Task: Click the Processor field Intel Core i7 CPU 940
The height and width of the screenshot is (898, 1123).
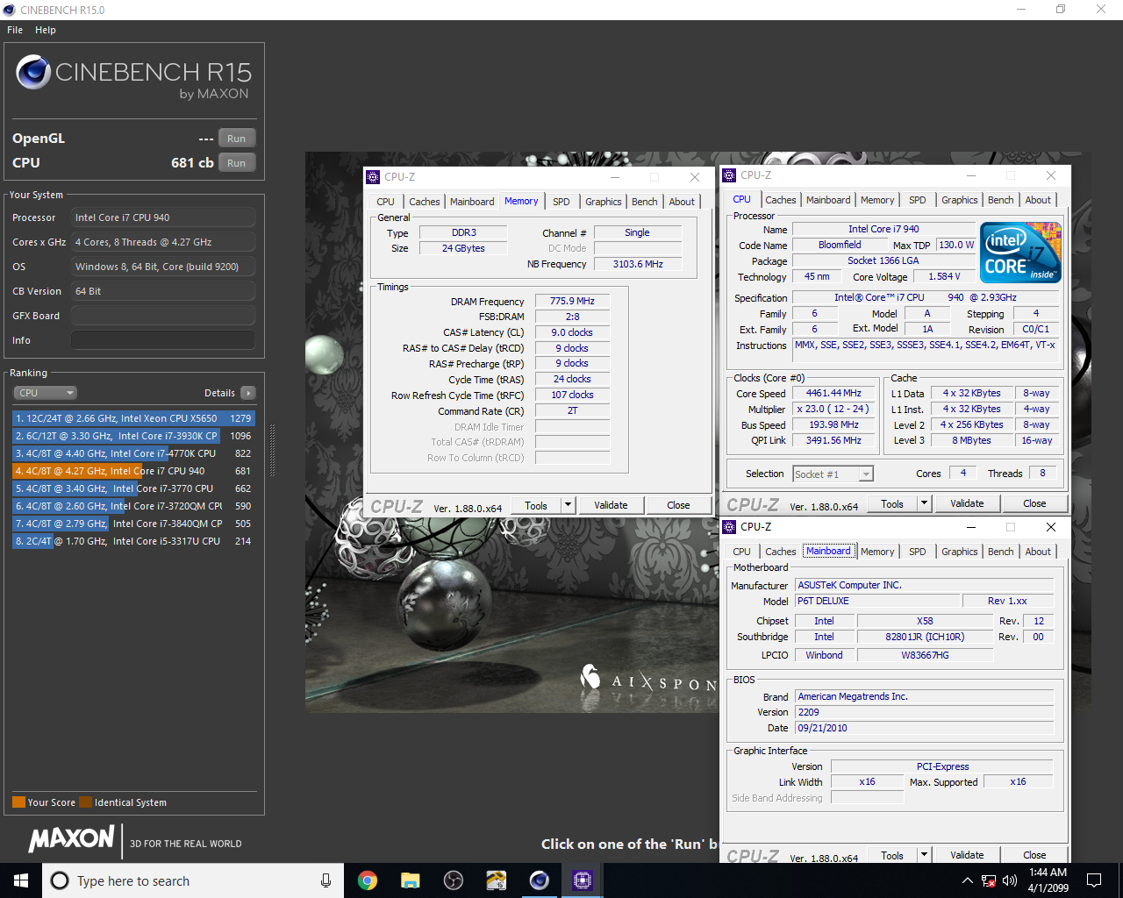Action: tap(163, 217)
